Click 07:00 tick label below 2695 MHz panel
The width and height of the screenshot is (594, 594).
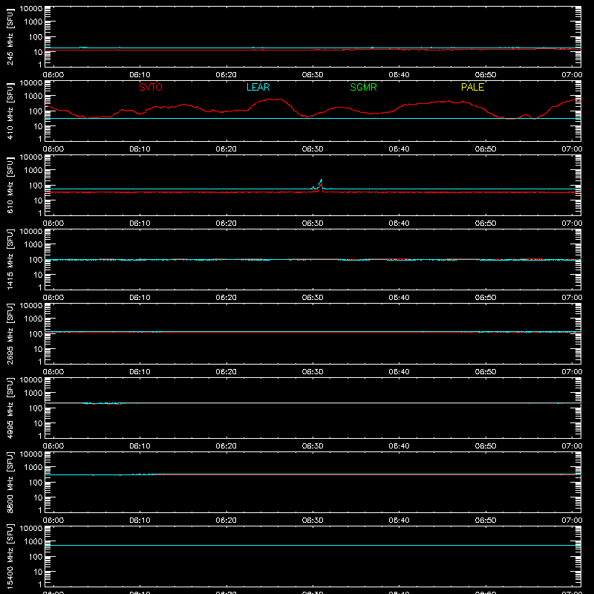click(572, 372)
